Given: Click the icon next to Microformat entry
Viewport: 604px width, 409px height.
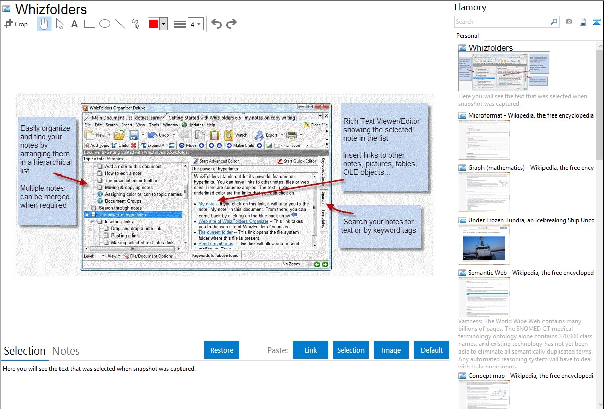Looking at the screenshot, I should pos(462,115).
